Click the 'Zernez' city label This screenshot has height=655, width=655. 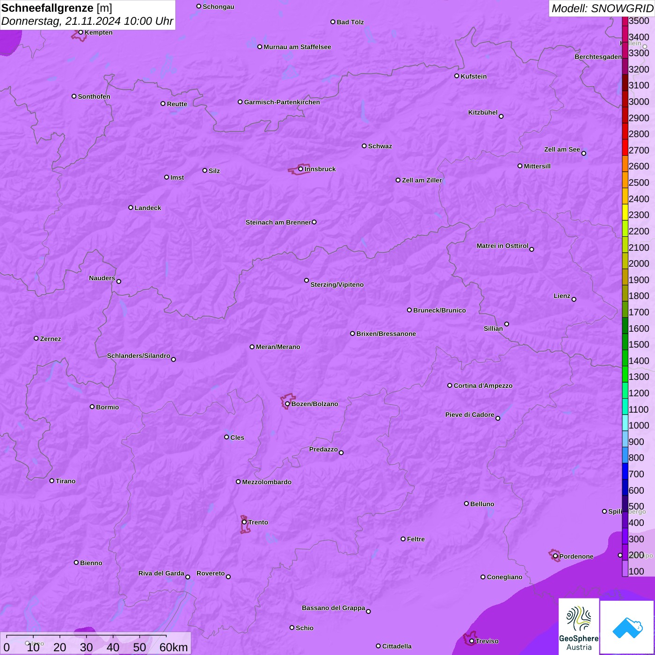pyautogui.click(x=51, y=339)
